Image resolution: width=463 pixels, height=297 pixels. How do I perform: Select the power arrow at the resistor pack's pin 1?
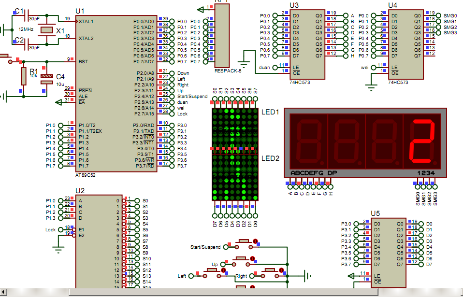(201, 10)
